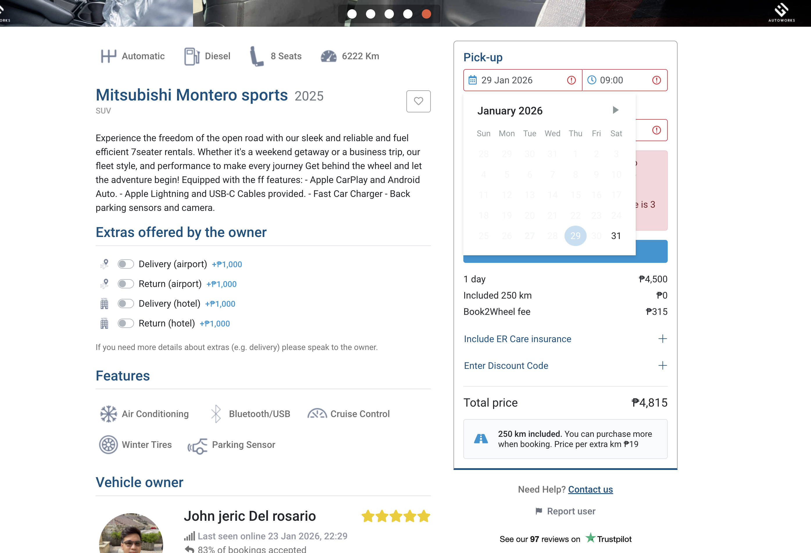811x553 pixels.
Task: Expand Enter Discount Code with plus
Action: (x=662, y=365)
